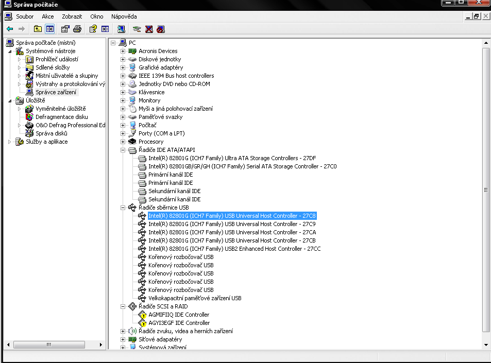Collapse the Řadiče IDE ATA/ATAPI node
Image resolution: width=491 pixels, height=363 pixels.
(123, 150)
